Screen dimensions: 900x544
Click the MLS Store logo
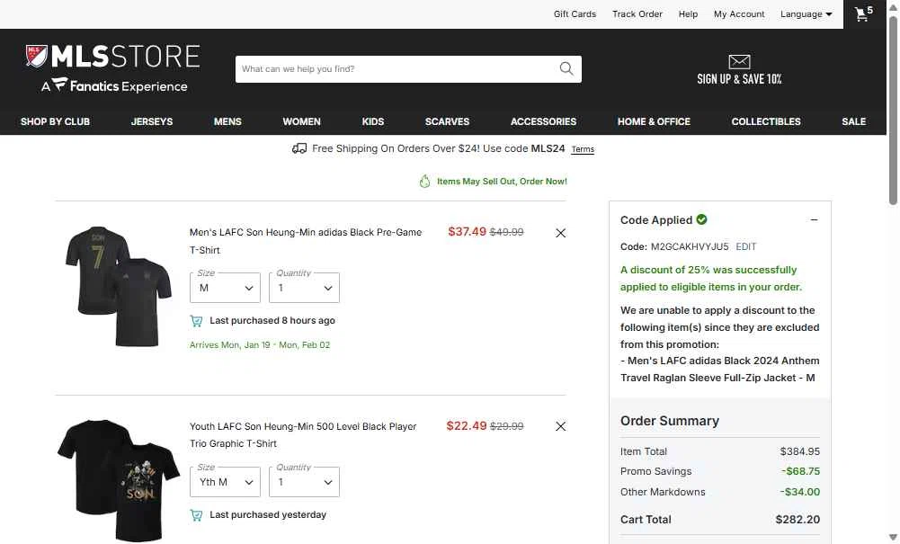coord(112,69)
